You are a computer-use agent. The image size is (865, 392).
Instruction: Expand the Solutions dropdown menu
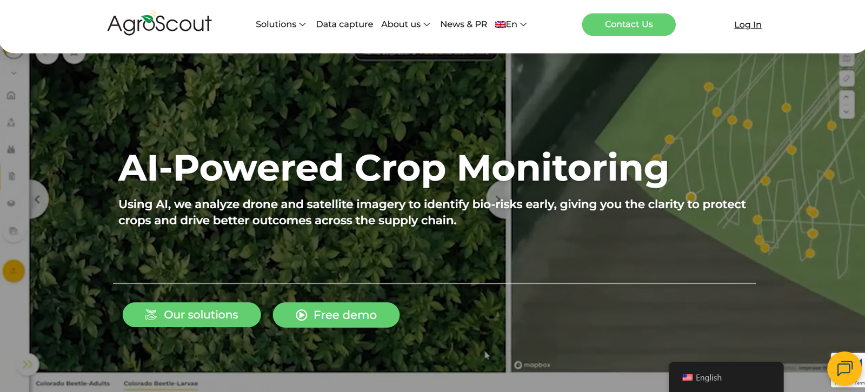pyautogui.click(x=281, y=24)
